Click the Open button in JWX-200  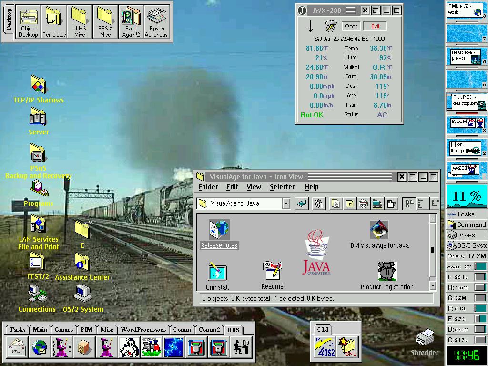(x=351, y=26)
